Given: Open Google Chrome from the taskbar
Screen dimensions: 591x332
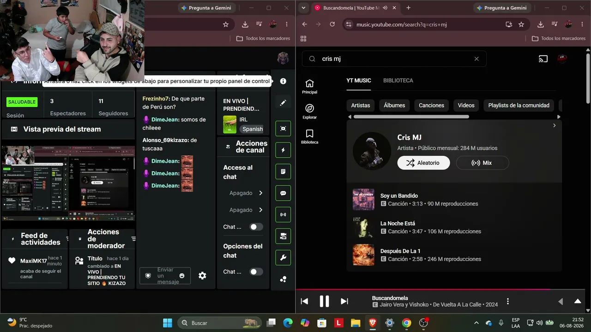Looking at the screenshot, I should point(406,323).
